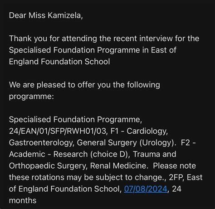Click "England Foundation School" in second paragraph
The width and height of the screenshot is (215, 209).
(x=59, y=62)
